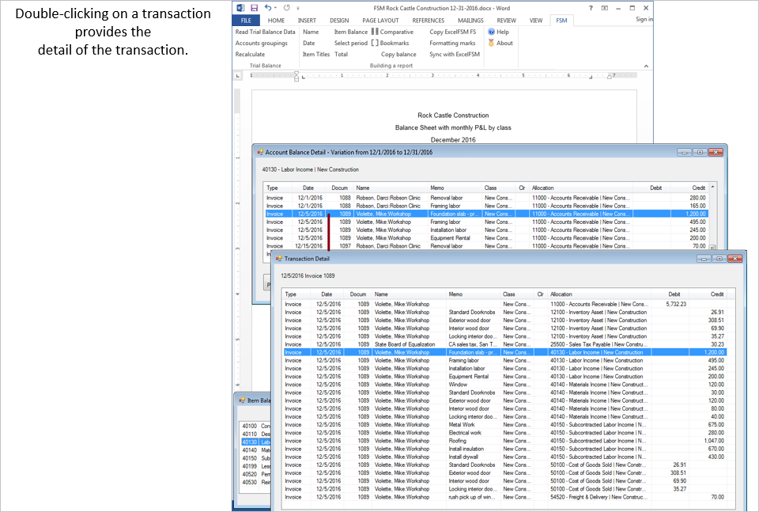This screenshot has height=512, width=759.
Task: Open the FILE tab
Action: (x=246, y=21)
